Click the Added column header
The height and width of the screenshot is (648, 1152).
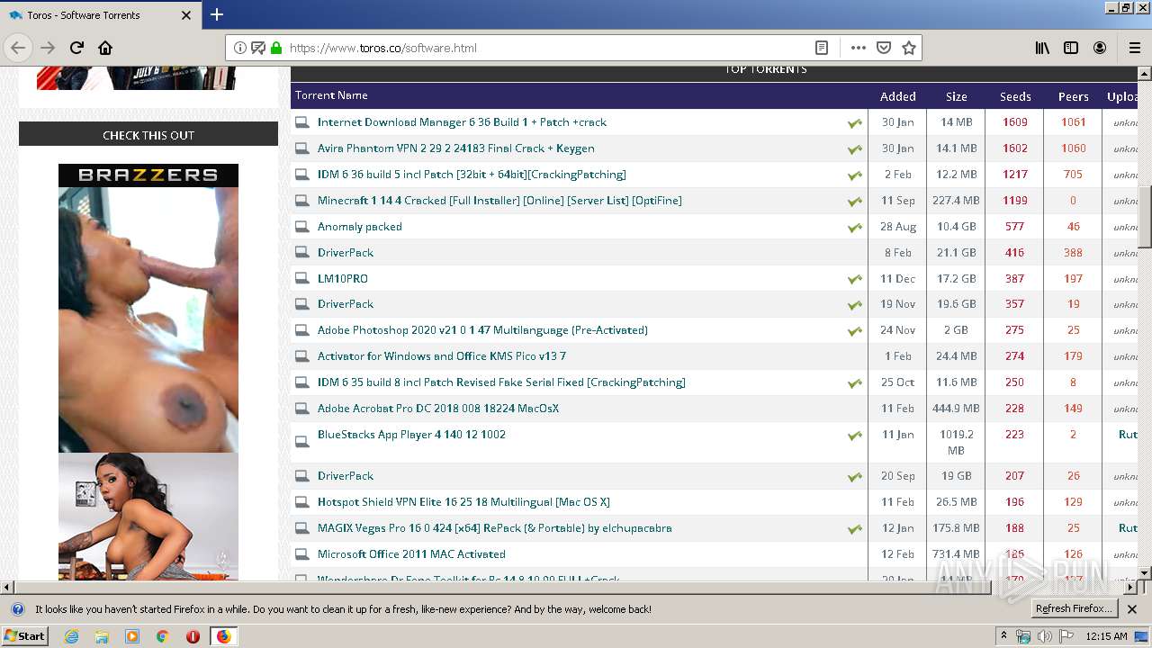[897, 96]
